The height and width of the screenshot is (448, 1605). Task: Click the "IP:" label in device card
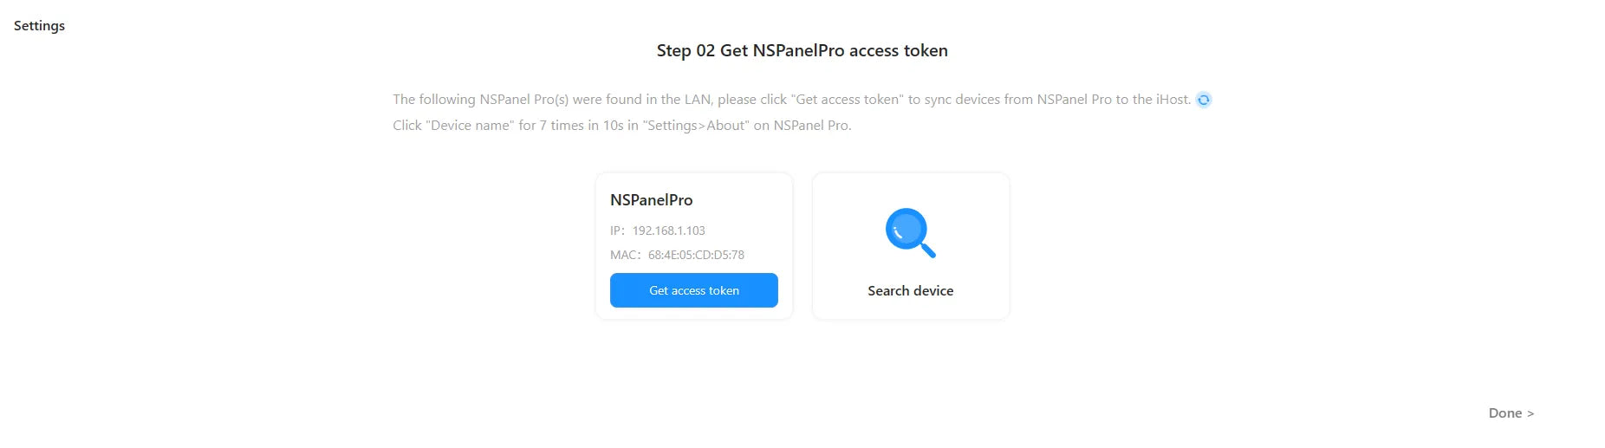click(x=617, y=230)
